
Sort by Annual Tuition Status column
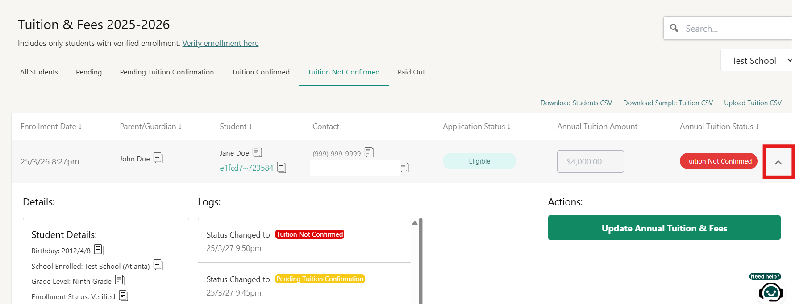click(x=719, y=127)
